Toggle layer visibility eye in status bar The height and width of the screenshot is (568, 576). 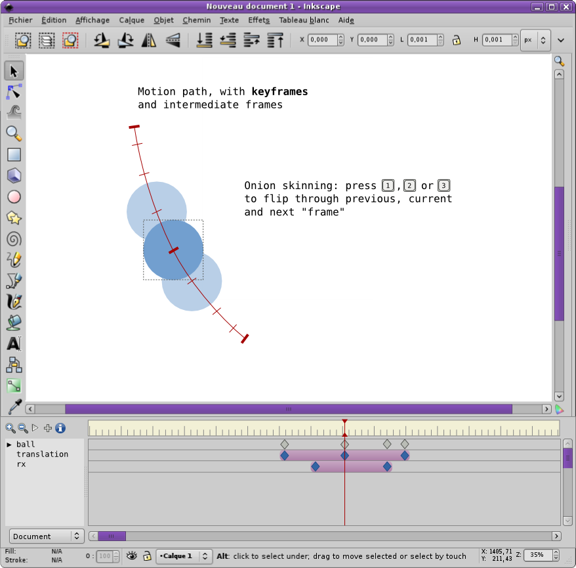point(132,556)
